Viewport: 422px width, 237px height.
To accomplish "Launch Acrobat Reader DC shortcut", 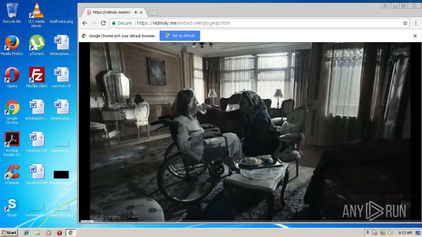I will (12, 145).
